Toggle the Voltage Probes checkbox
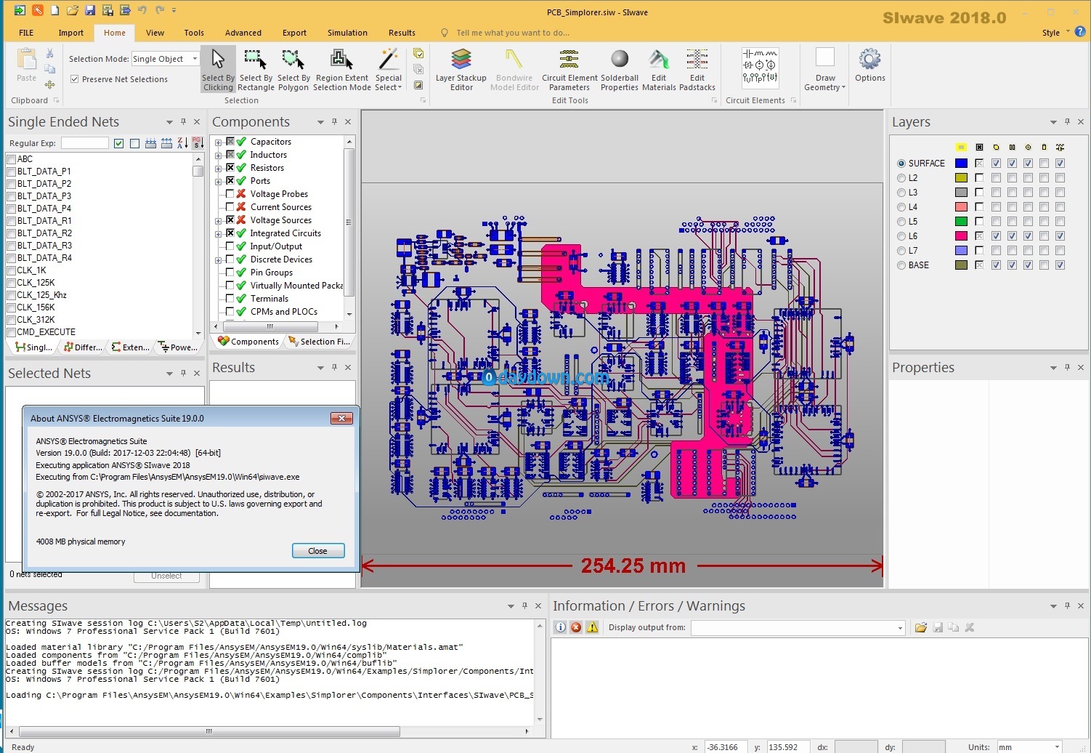 [230, 194]
